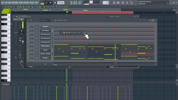Open the FILE menu

[3, 2]
